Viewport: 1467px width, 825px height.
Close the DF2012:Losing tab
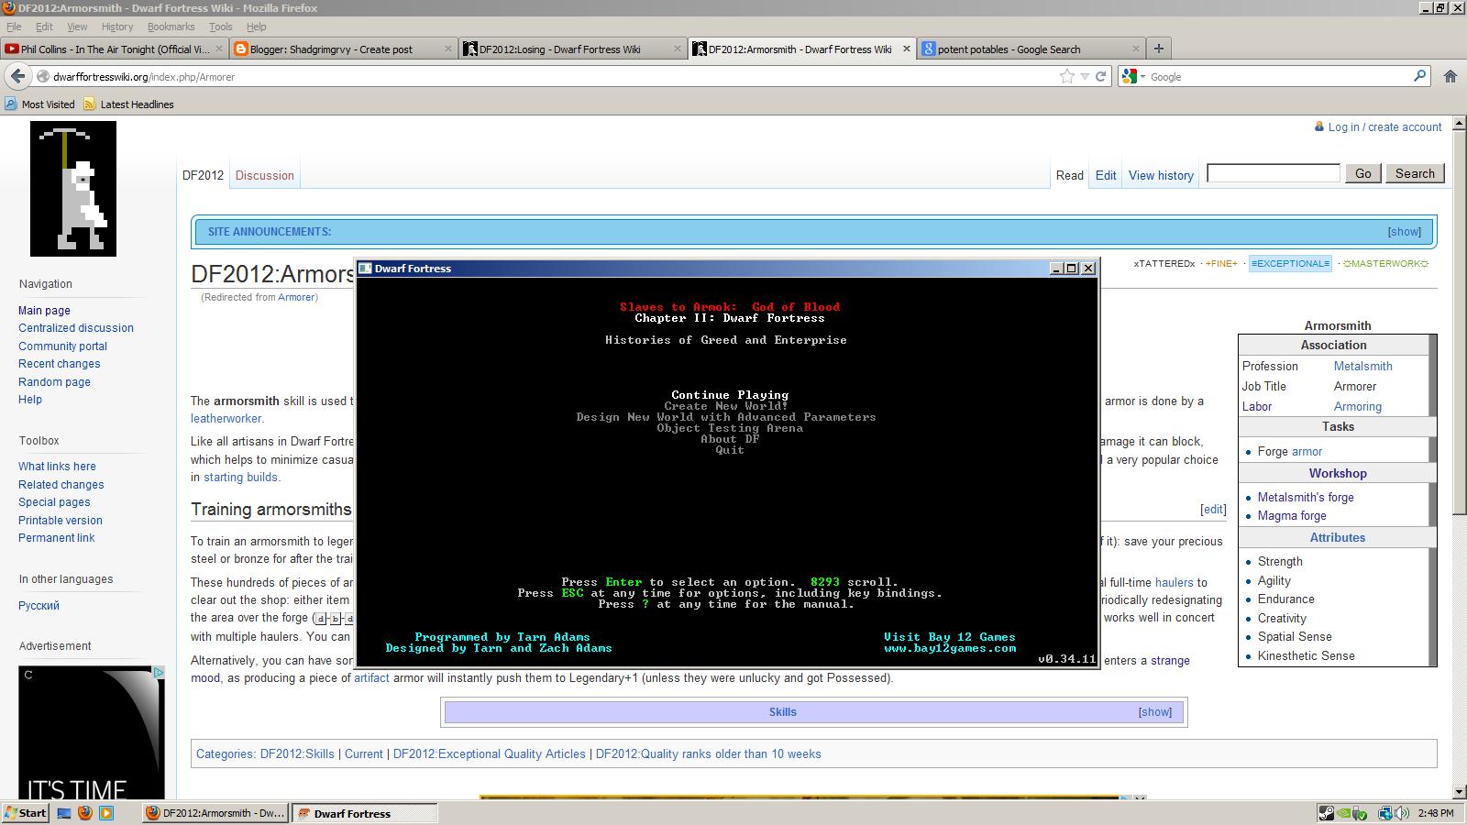(678, 49)
